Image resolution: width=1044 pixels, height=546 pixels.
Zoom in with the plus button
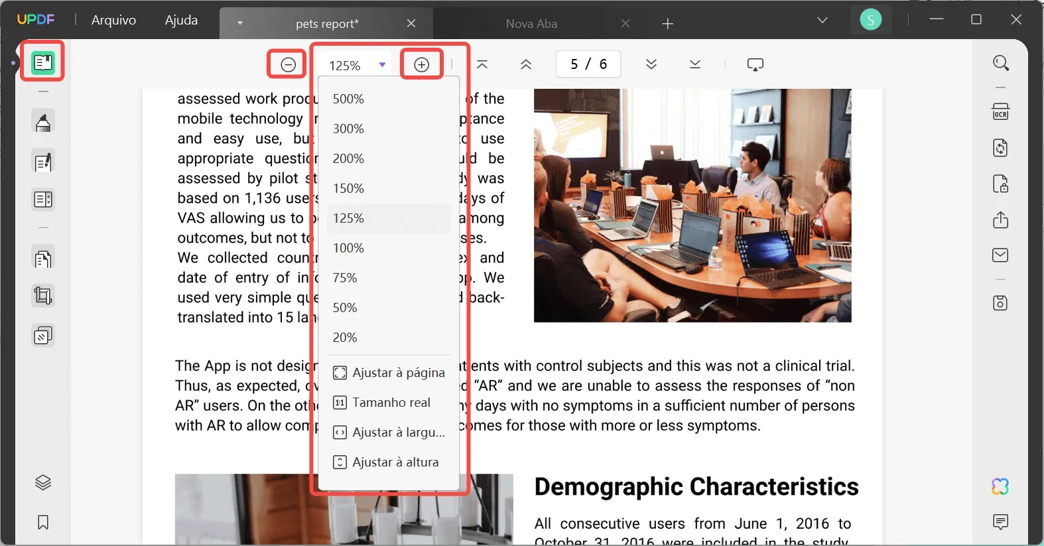tap(421, 64)
